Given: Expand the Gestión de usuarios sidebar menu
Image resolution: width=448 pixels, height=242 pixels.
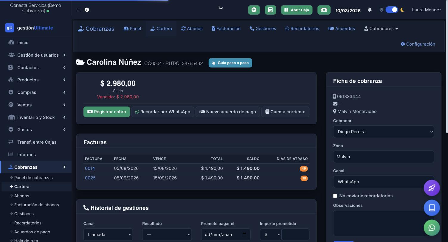Looking at the screenshot, I should [36, 55].
